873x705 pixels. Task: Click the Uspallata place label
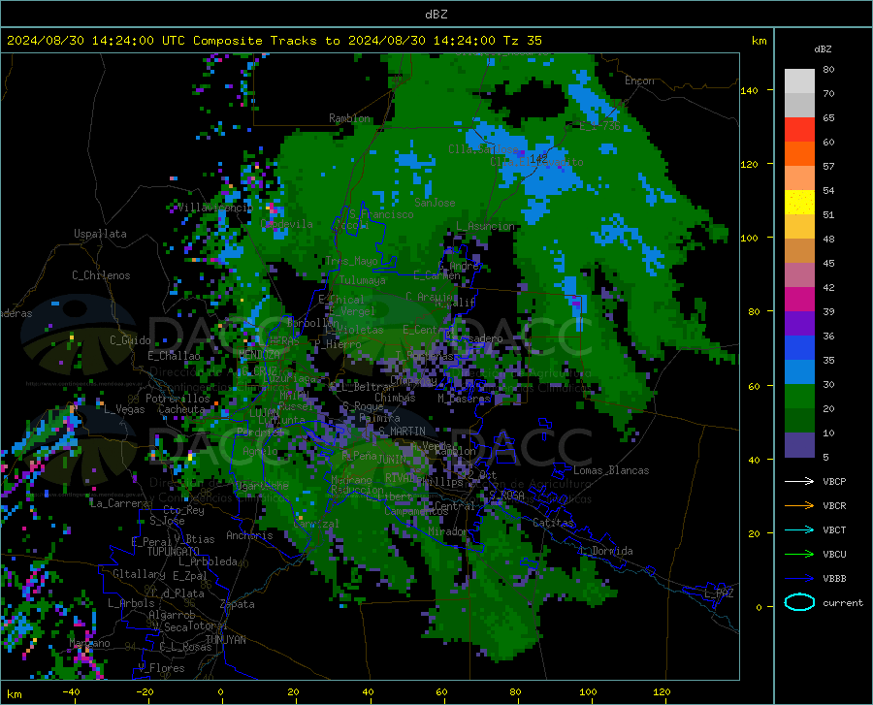pyautogui.click(x=100, y=234)
